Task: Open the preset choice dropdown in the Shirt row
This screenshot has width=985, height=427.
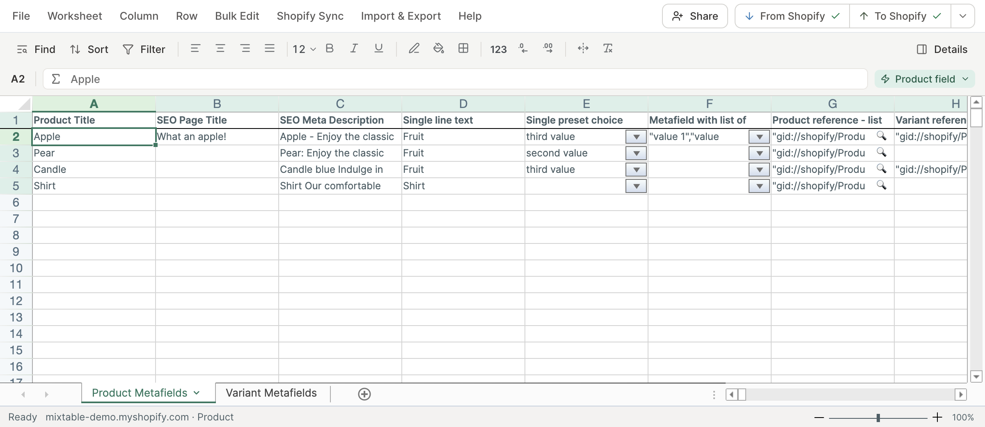Action: pos(636,186)
